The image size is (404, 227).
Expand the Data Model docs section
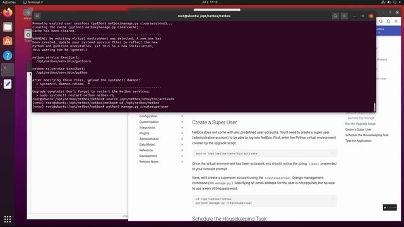(182, 144)
